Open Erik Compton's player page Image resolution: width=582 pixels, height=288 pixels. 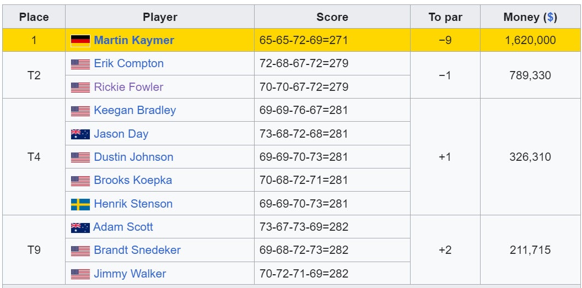click(128, 63)
